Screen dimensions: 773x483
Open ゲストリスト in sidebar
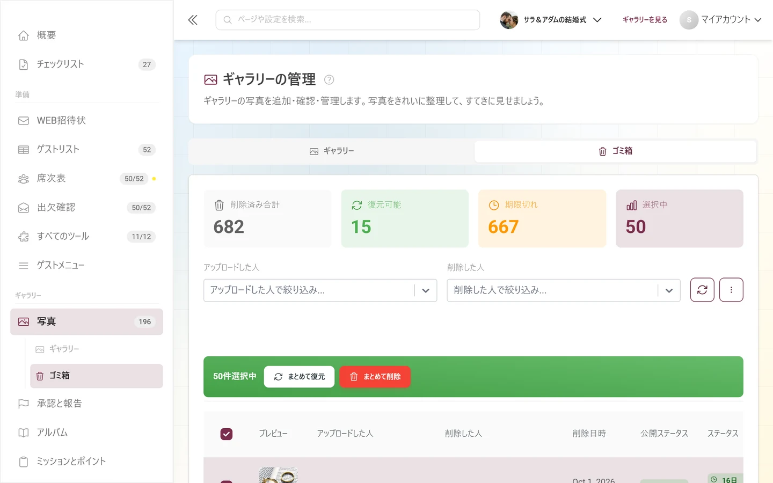(86, 150)
